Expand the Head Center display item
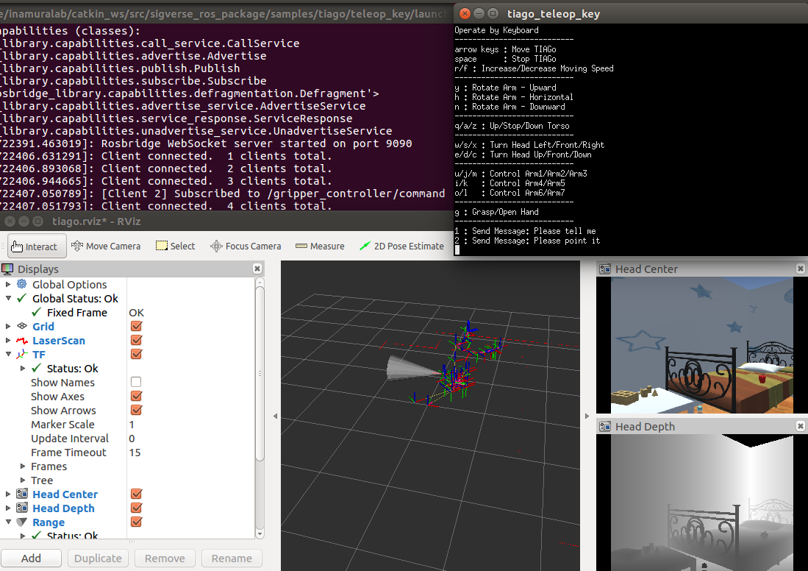Screen dimensions: 808x571 click(9, 494)
